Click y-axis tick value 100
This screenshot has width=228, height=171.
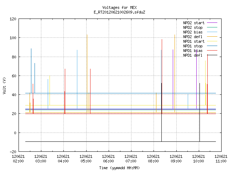click(x=13, y=38)
